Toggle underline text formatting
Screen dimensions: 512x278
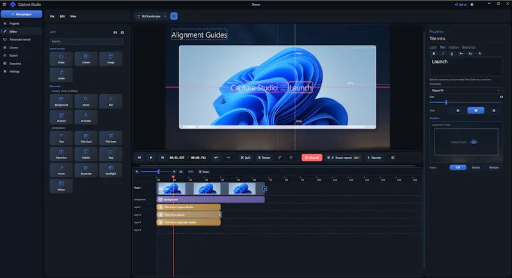[x=452, y=54]
